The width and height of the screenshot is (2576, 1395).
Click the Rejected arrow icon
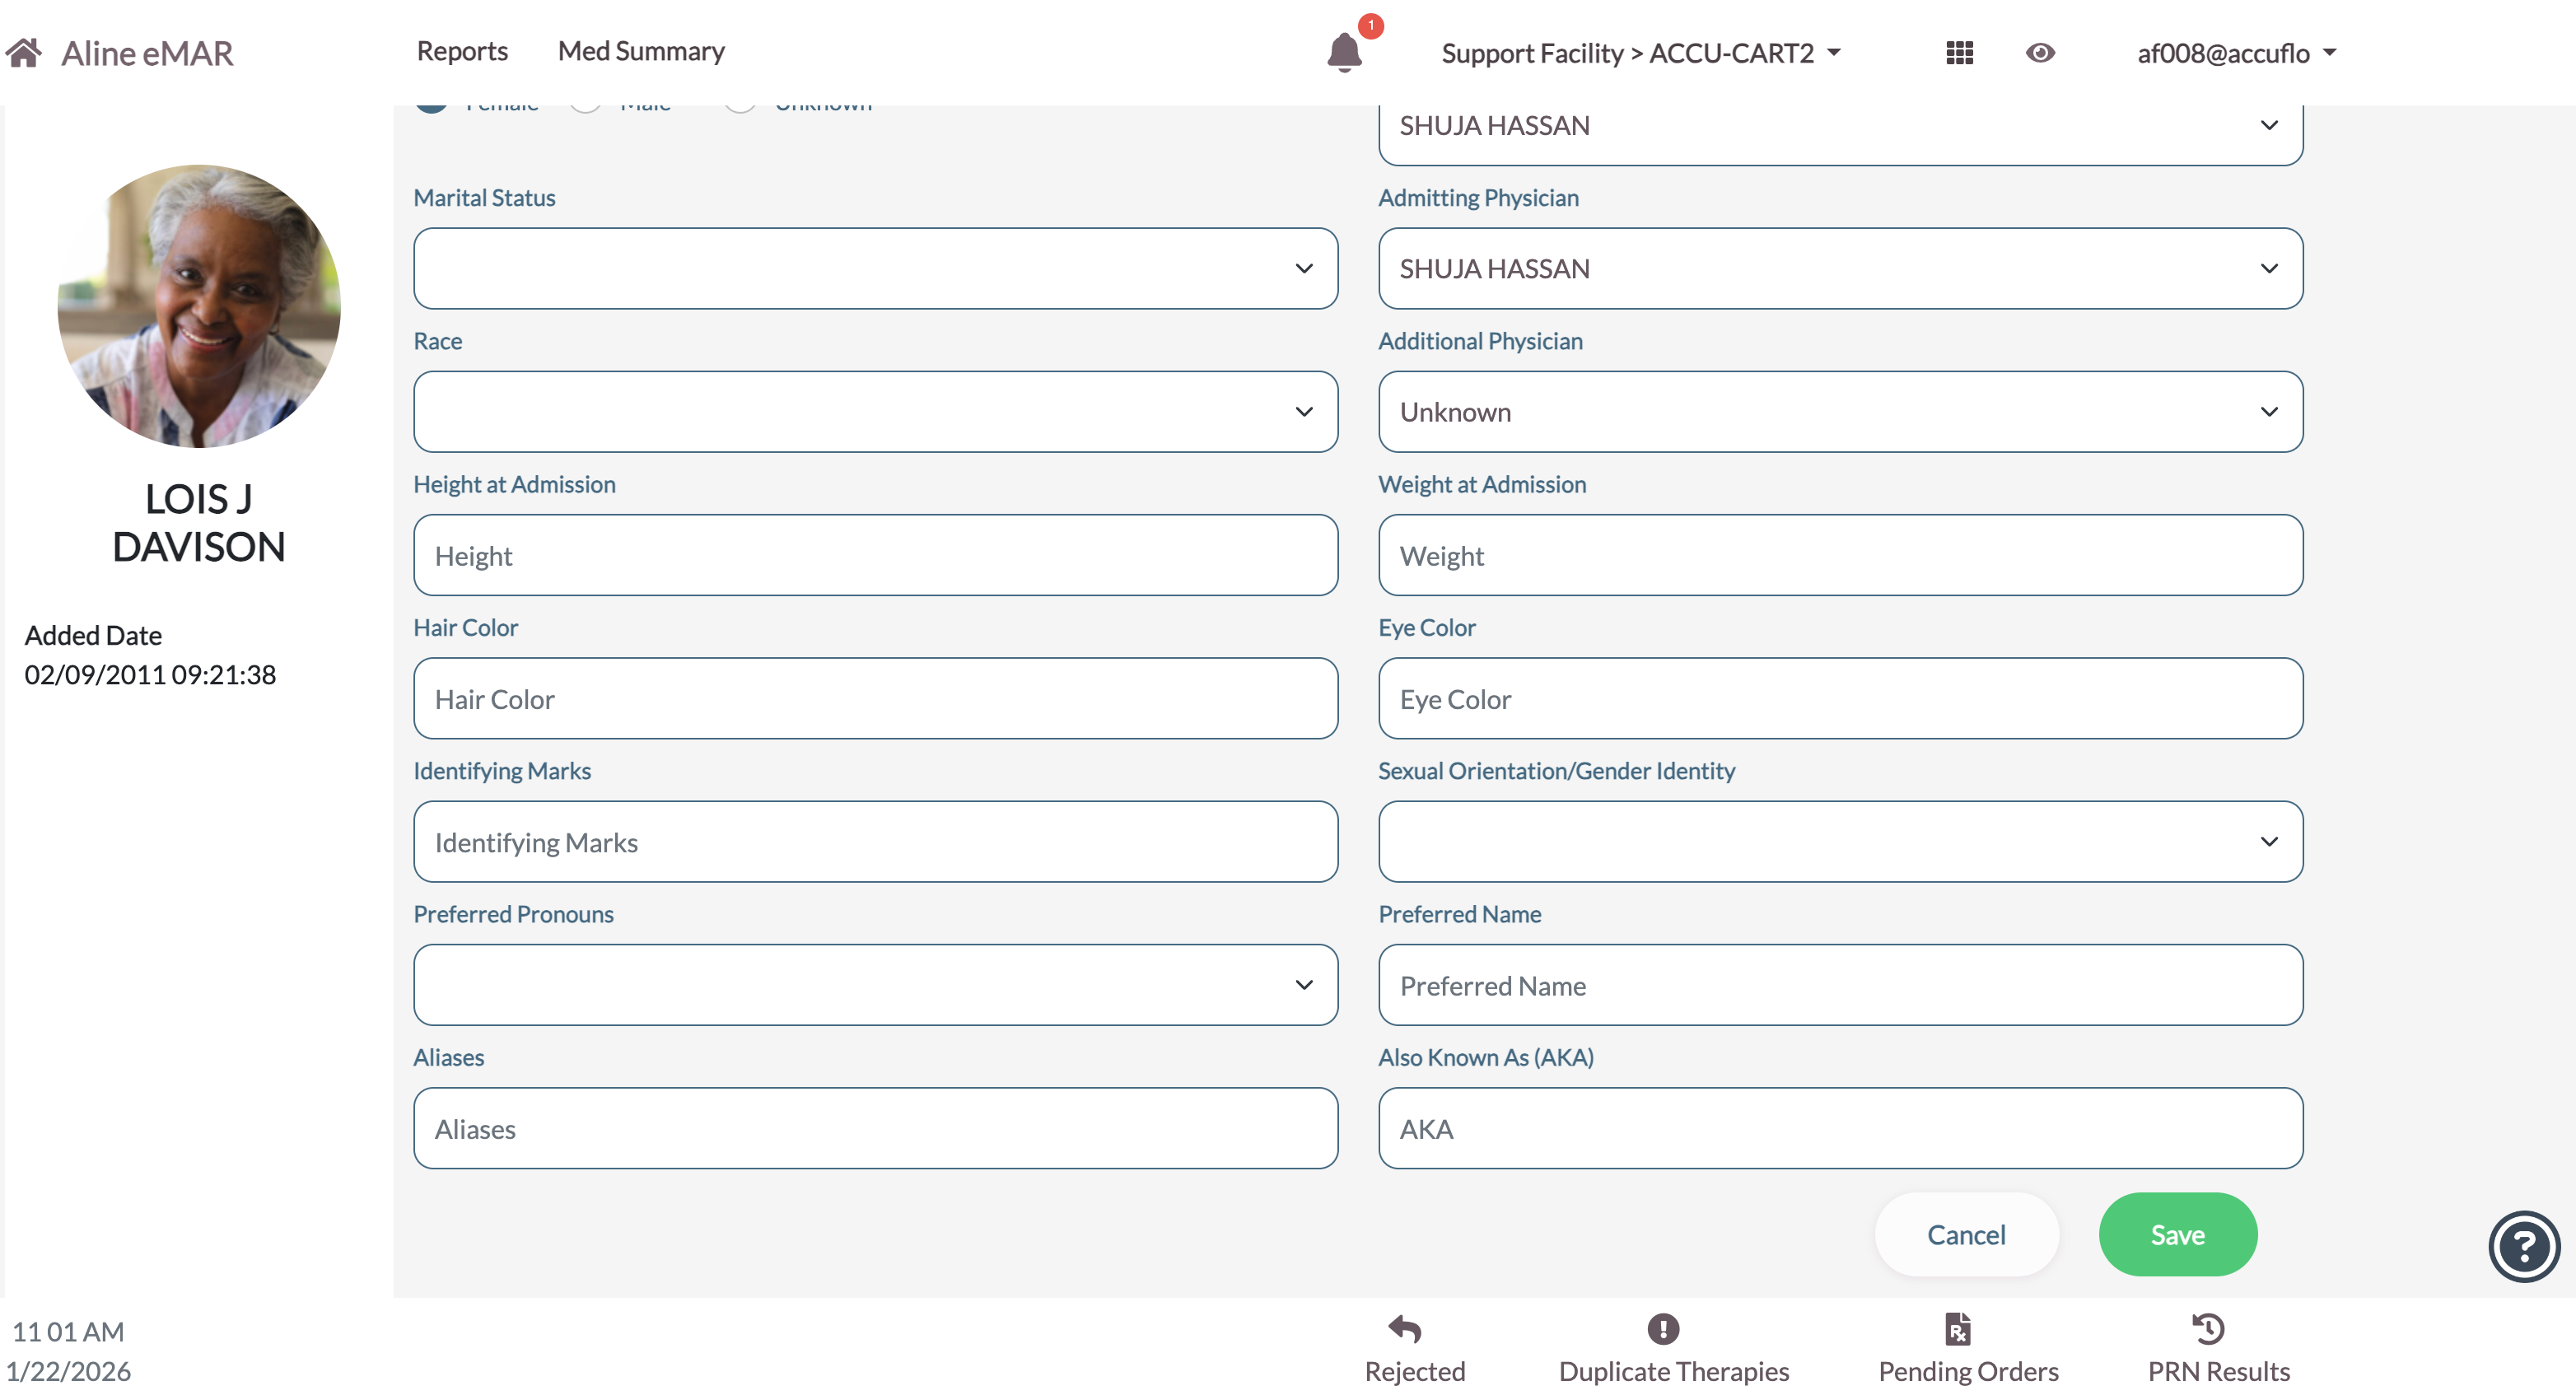pos(1404,1329)
